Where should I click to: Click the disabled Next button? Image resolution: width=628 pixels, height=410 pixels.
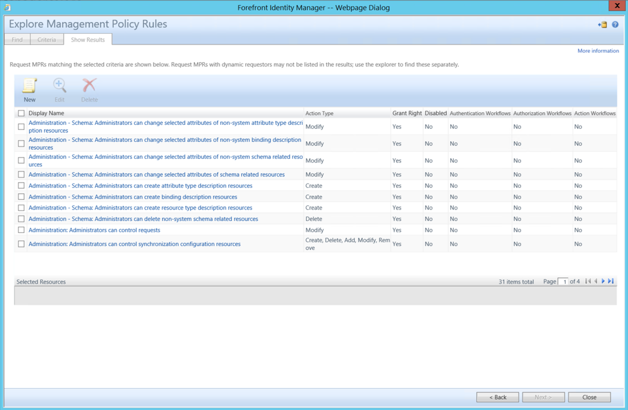(x=544, y=397)
